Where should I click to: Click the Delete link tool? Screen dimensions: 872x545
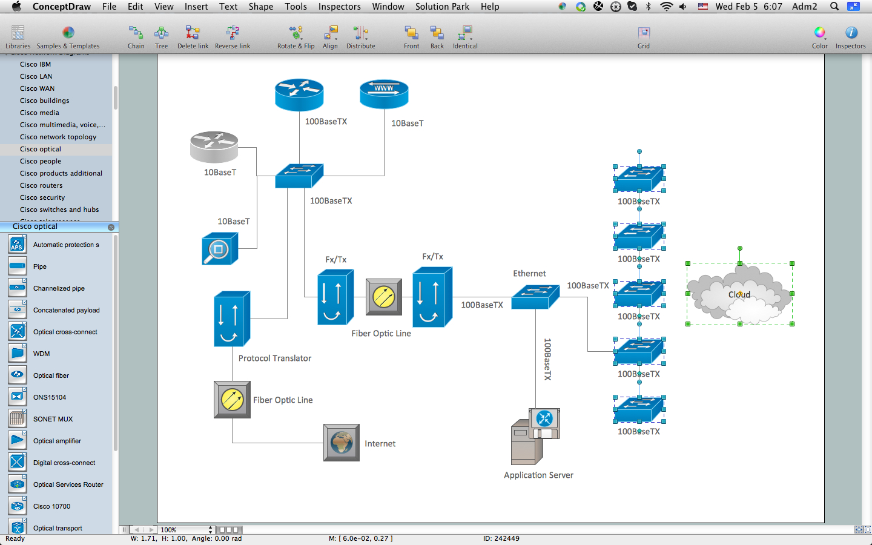[193, 37]
